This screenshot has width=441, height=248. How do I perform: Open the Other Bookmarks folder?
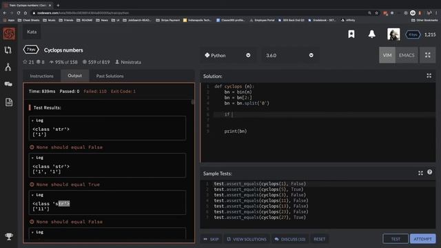click(424, 20)
